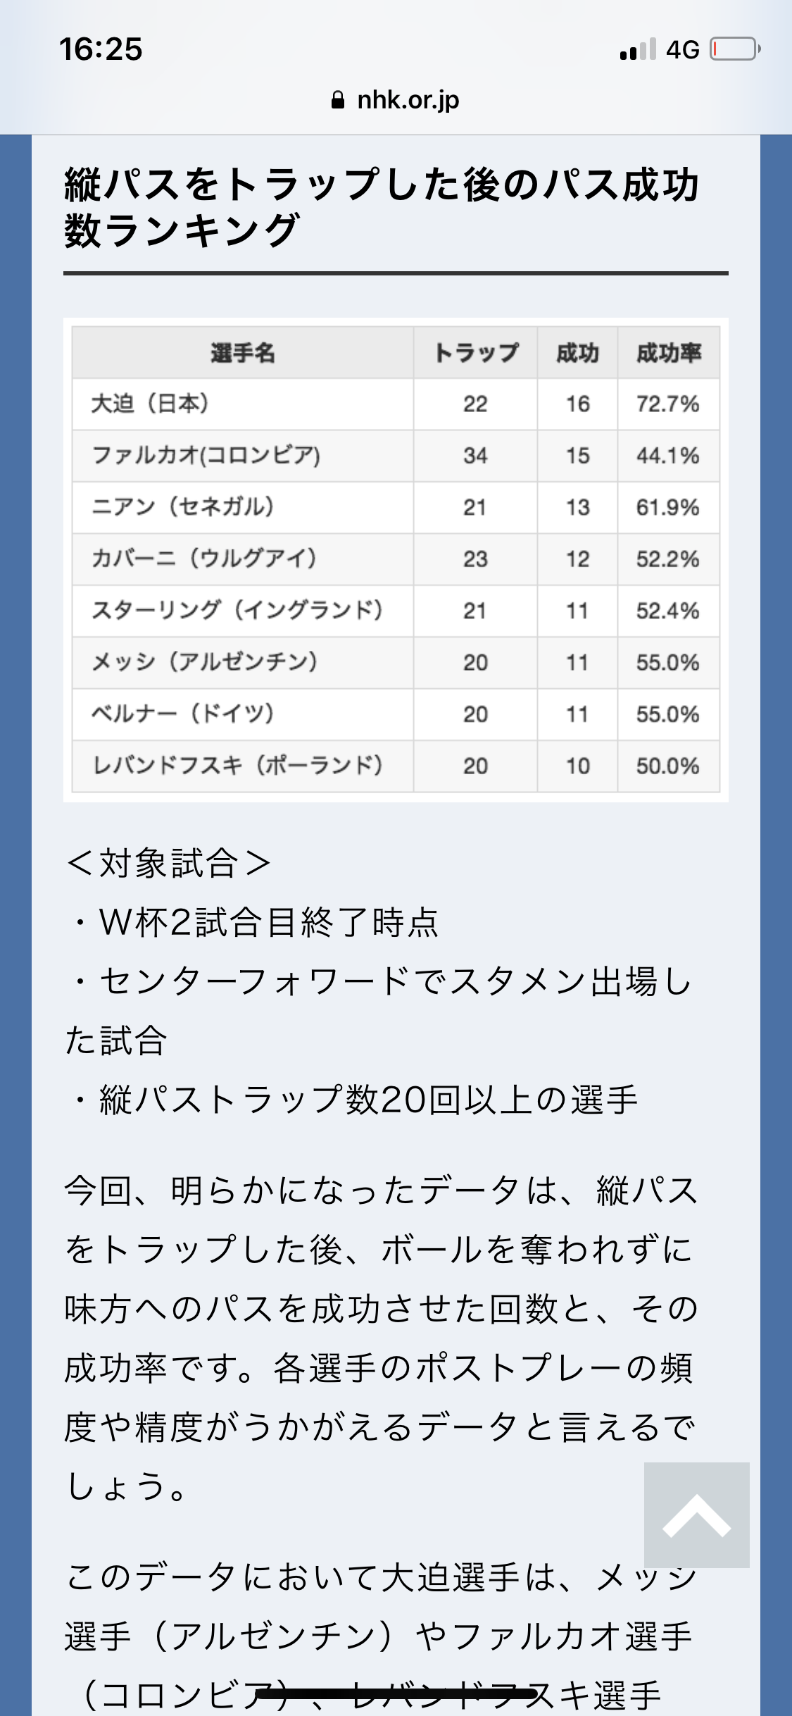Click the 選手名 column header
This screenshot has height=1716, width=792.
pos(242,352)
